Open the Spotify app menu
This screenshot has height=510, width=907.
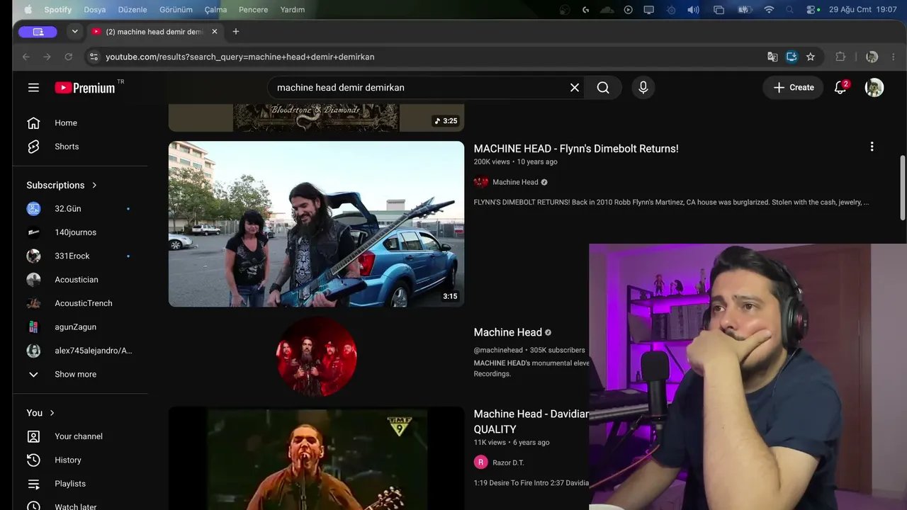(58, 10)
